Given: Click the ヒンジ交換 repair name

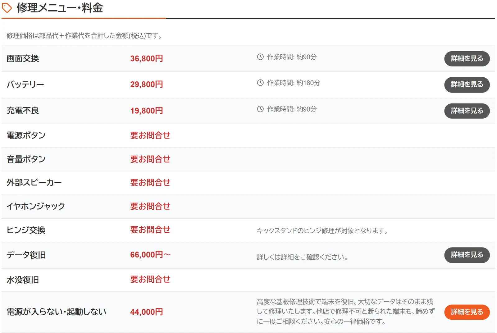Looking at the screenshot, I should [26, 230].
